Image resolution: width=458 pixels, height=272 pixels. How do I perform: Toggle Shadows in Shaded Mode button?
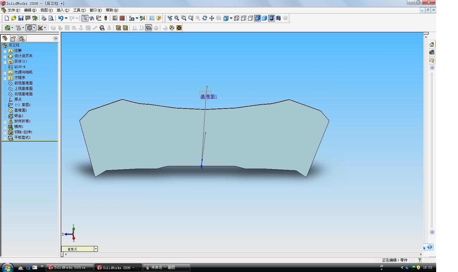(271, 18)
